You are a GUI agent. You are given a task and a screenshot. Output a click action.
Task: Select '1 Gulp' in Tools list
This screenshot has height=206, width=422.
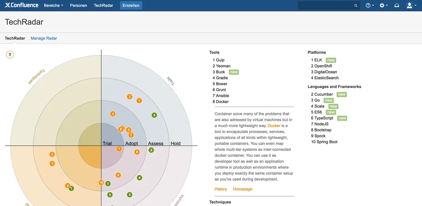pyautogui.click(x=218, y=60)
